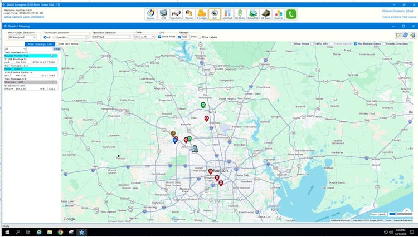Enable the Traffic Info checkbox
The height and width of the screenshot is (237, 418).
(x=313, y=44)
